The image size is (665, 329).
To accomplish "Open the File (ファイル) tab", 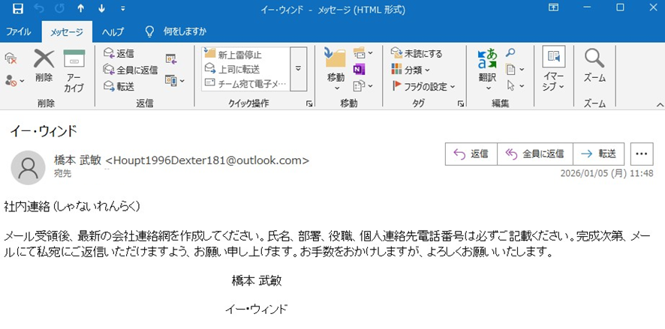I will coord(19,31).
